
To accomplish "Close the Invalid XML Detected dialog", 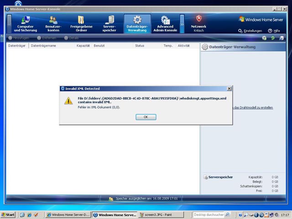I will (x=229, y=89).
